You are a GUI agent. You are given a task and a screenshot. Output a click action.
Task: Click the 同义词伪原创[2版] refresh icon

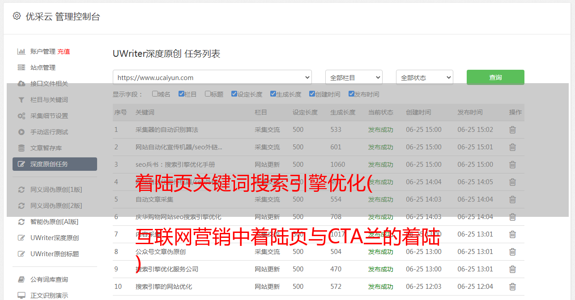pos(21,206)
